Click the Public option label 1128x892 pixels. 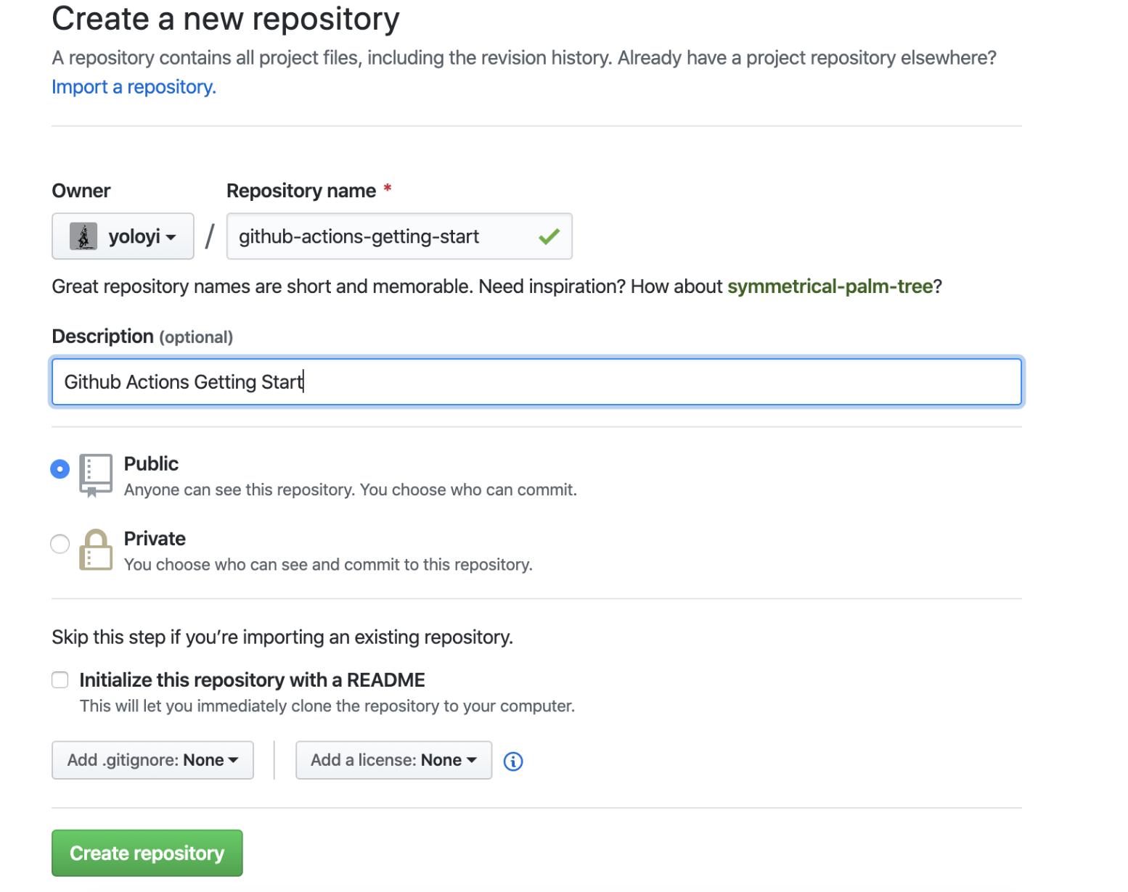(151, 464)
